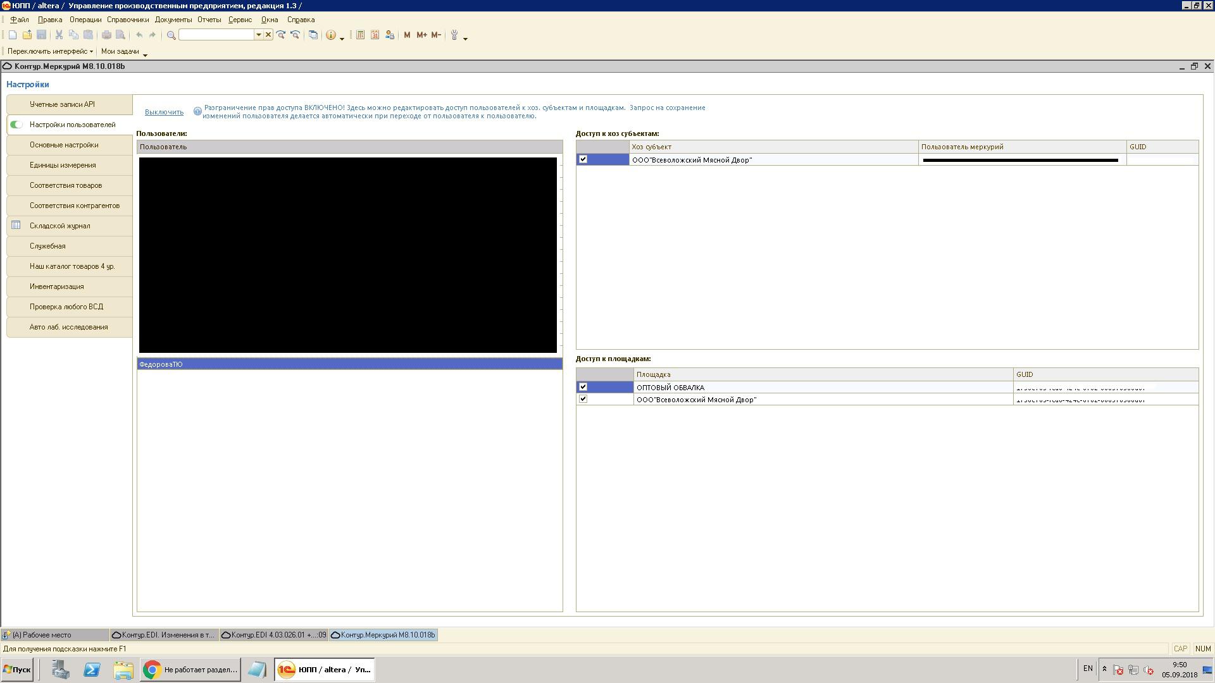Click the magnifier Find toolbar icon
Viewport: 1215px width, 683px height.
pyautogui.click(x=171, y=35)
